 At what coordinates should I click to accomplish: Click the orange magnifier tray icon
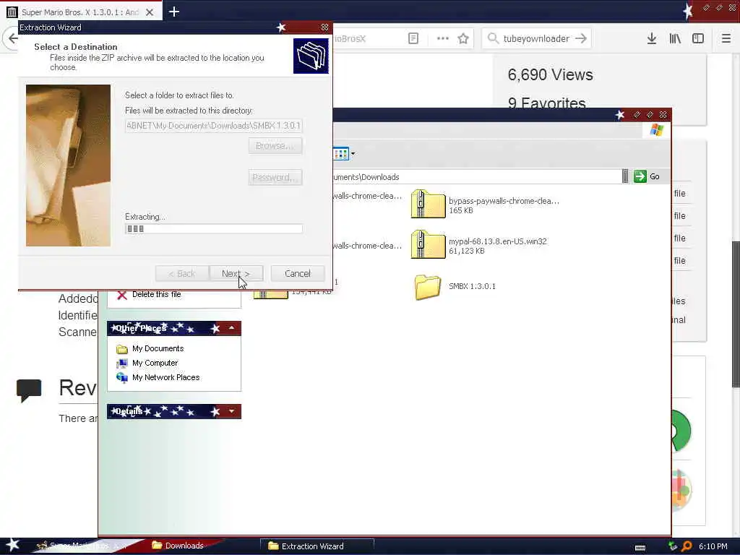[x=687, y=546]
